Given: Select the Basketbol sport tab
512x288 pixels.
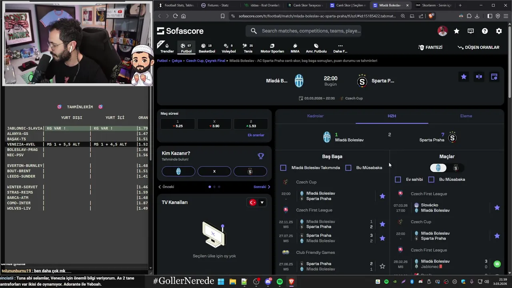Looking at the screenshot, I should pos(207,48).
